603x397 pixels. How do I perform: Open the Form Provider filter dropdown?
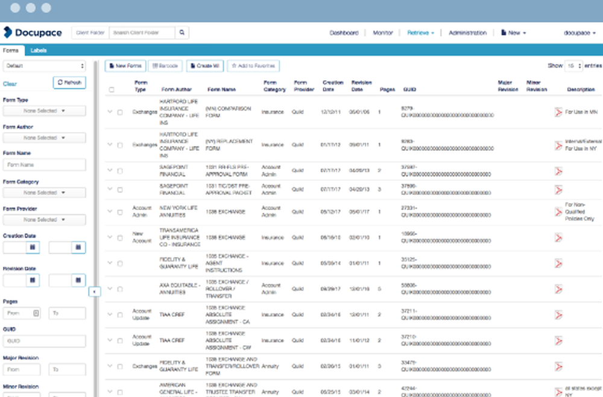[44, 220]
